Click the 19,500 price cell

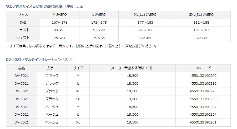click(x=133, y=99)
